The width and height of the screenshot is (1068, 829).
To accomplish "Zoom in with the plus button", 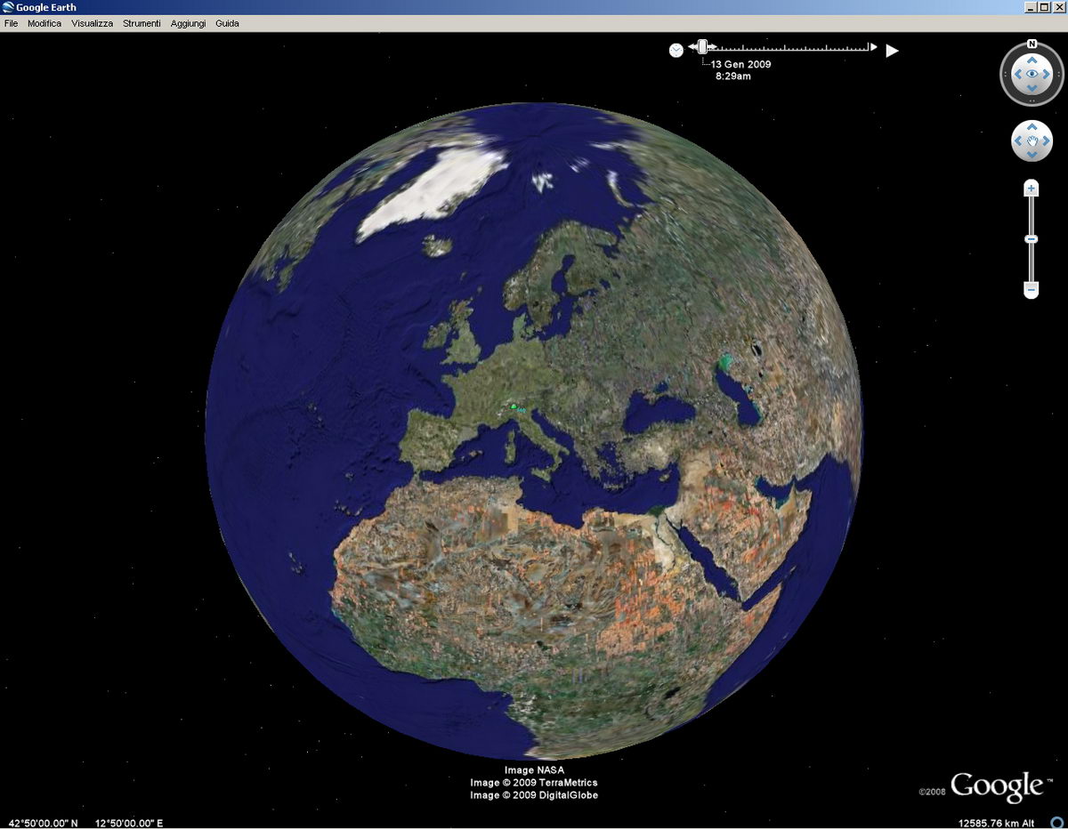I will (1032, 189).
